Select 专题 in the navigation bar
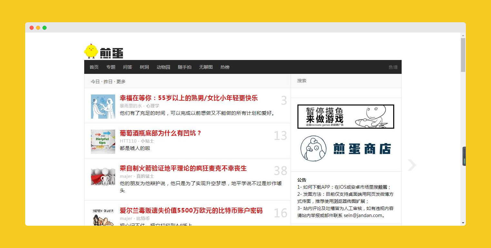Image resolution: width=491 pixels, height=248 pixels. point(111,67)
